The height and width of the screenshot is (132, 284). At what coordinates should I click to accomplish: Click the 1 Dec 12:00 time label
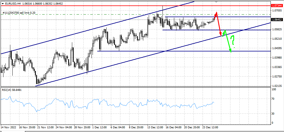point(100,127)
